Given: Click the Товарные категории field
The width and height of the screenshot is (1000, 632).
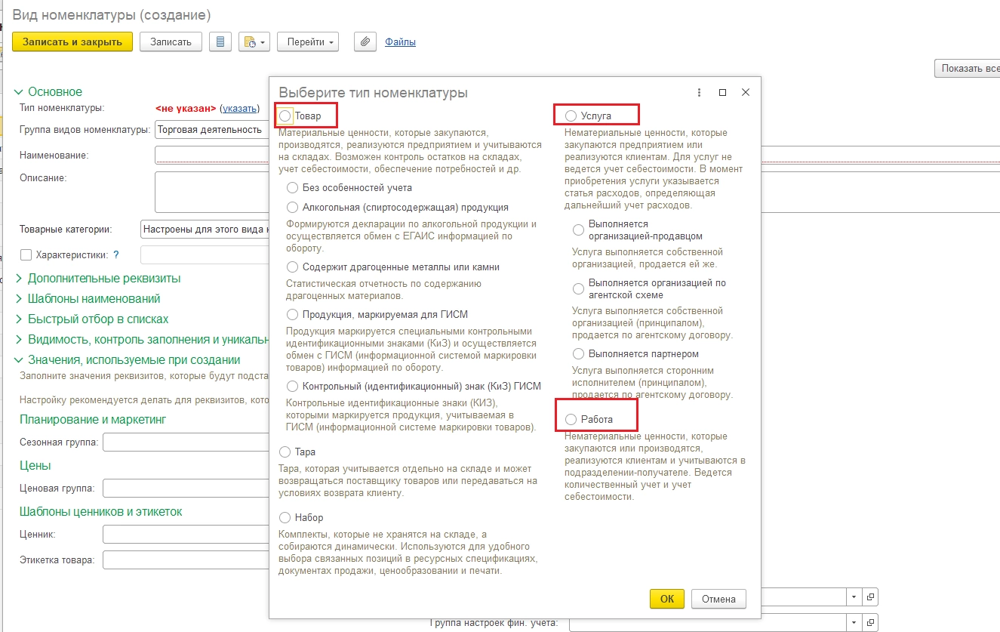Looking at the screenshot, I should click(205, 229).
